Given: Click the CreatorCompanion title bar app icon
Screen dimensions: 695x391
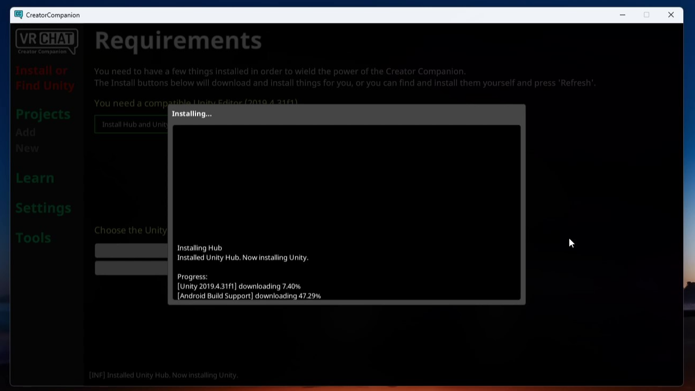Looking at the screenshot, I should click(19, 15).
